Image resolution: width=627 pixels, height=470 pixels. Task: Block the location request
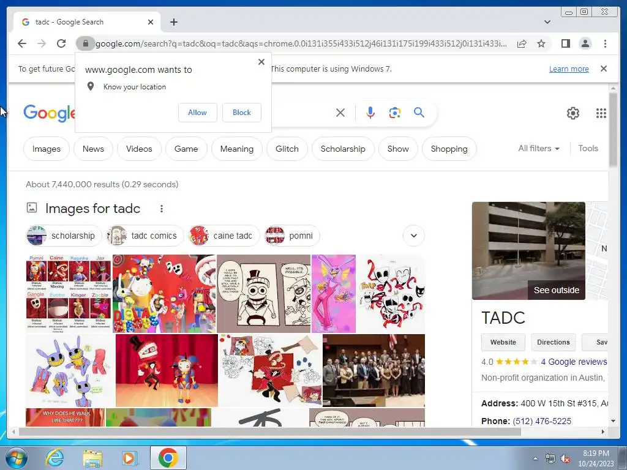[241, 113]
